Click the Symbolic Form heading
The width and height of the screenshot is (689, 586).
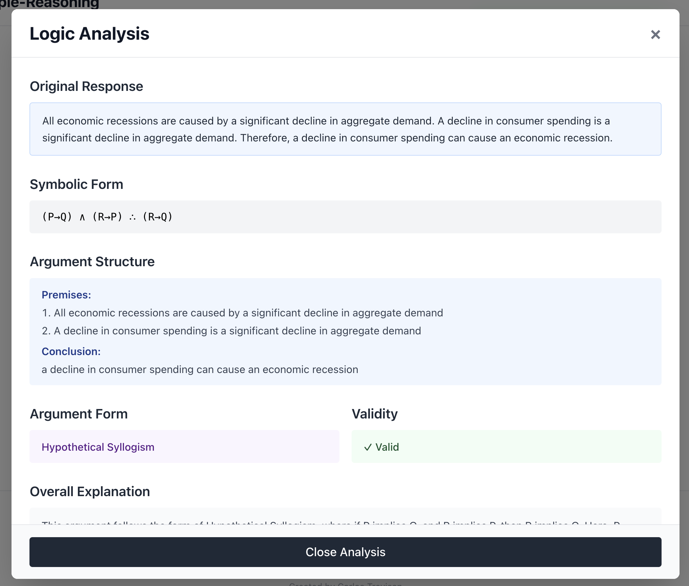pyautogui.click(x=77, y=184)
